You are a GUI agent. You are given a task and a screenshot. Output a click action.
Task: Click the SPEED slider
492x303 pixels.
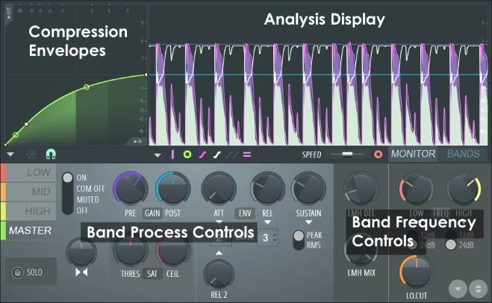[344, 154]
